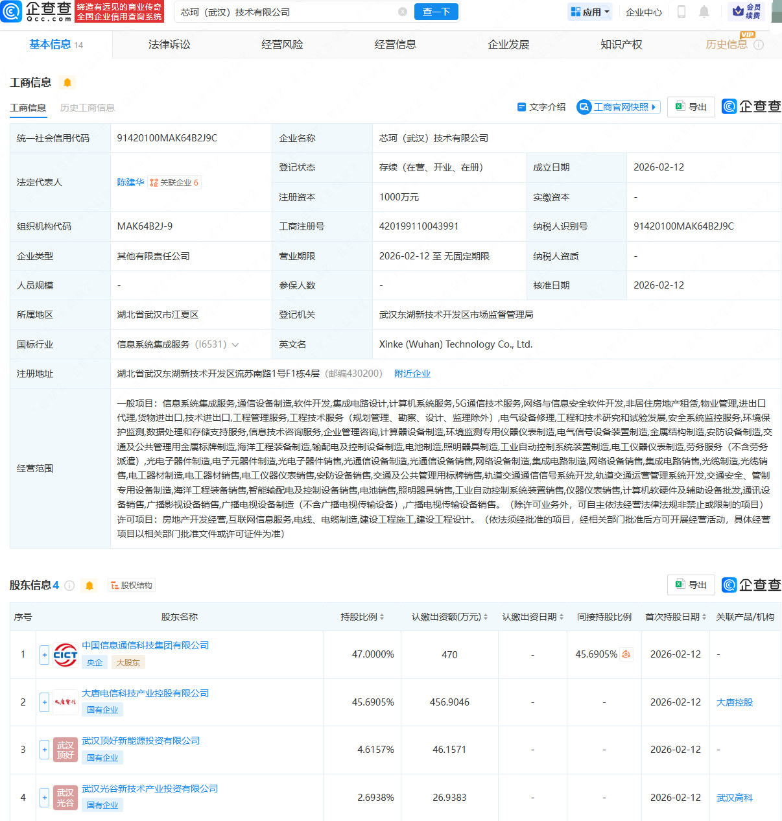Screen dimensions: 782x821
Task: Click the chart icon next to 45.6905% indirect holding
Action: (x=624, y=654)
